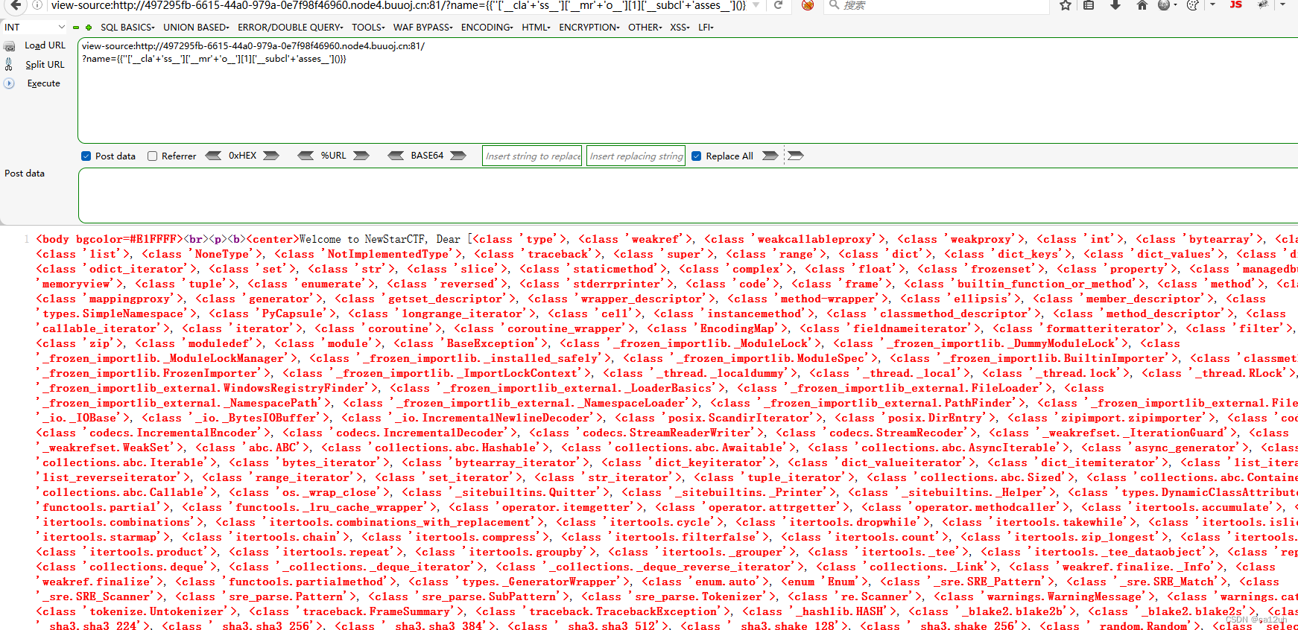The width and height of the screenshot is (1298, 630).
Task: Open the site information icon in address bar
Action: [37, 5]
